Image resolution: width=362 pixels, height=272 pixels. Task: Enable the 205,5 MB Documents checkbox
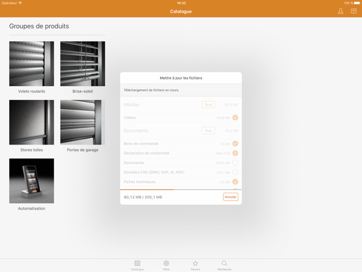tap(235, 162)
